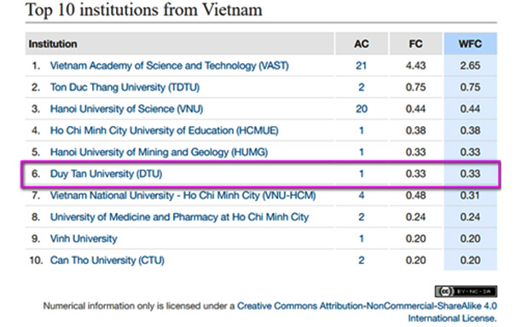522x327 pixels.
Task: Click article count 21 for VAST
Action: pos(361,66)
